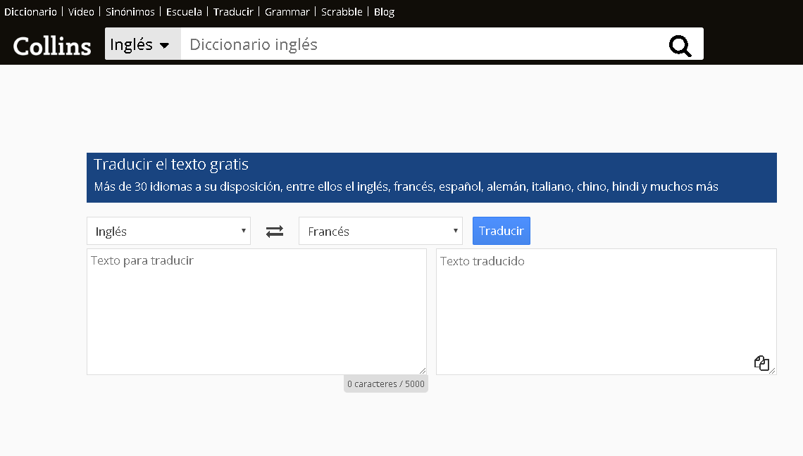This screenshot has width=803, height=456.
Task: Click the translated text output area
Action: click(x=605, y=310)
